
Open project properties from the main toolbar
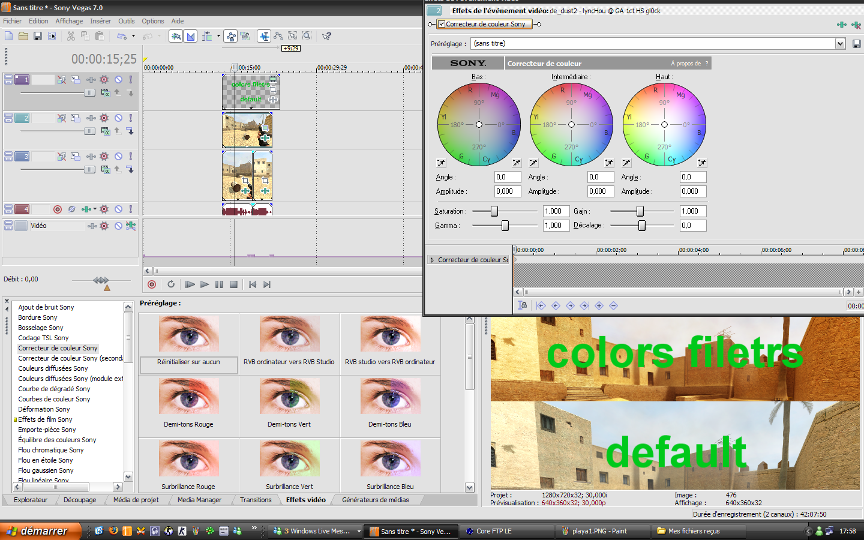[x=52, y=36]
